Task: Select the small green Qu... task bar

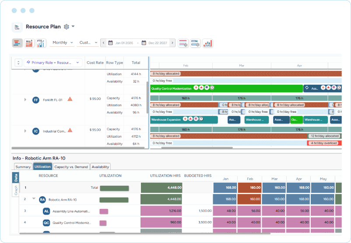Action: point(297,120)
